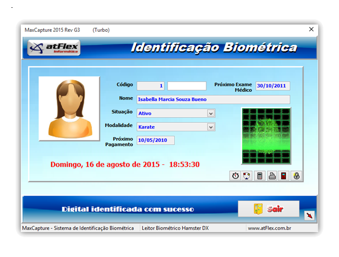The image size is (339, 257).
Task: Click the Nome field with Isabella
Action: pyautogui.click(x=213, y=100)
